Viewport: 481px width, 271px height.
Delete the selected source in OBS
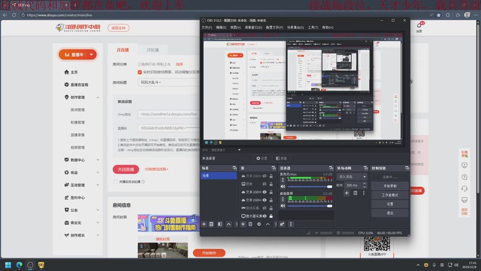coord(250,224)
